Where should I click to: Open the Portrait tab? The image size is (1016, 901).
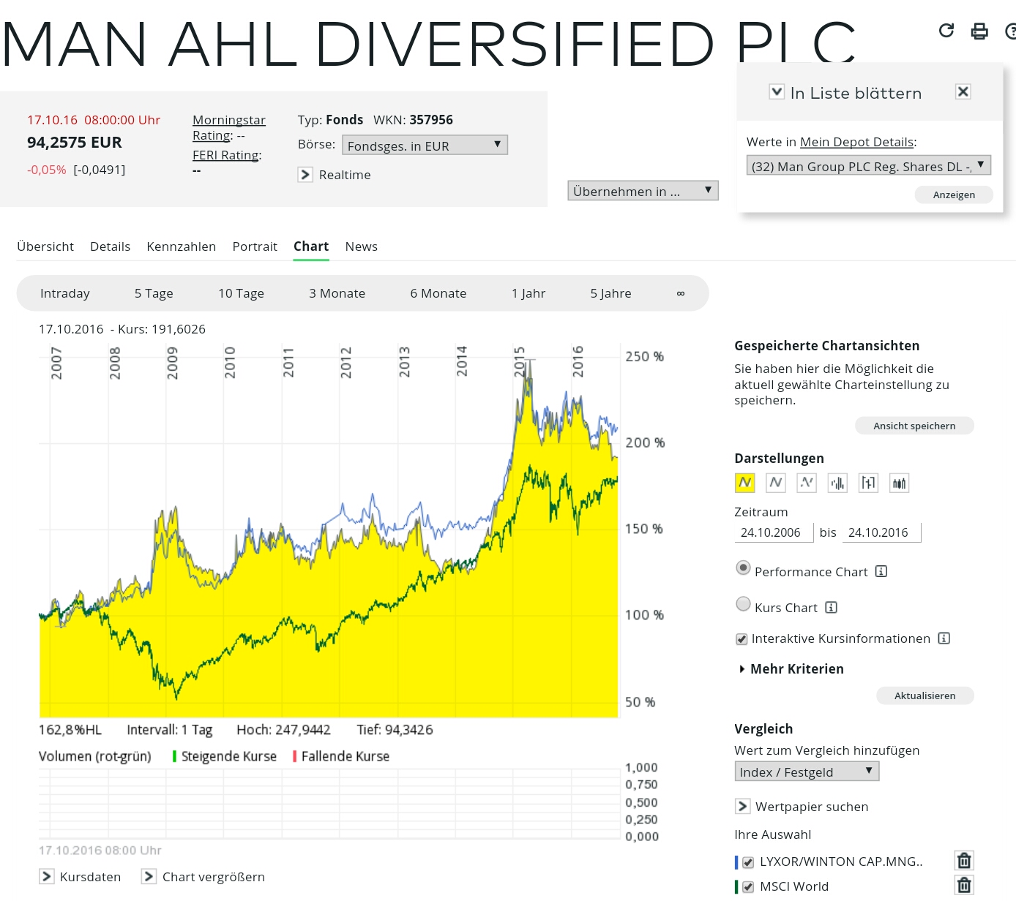tap(255, 246)
